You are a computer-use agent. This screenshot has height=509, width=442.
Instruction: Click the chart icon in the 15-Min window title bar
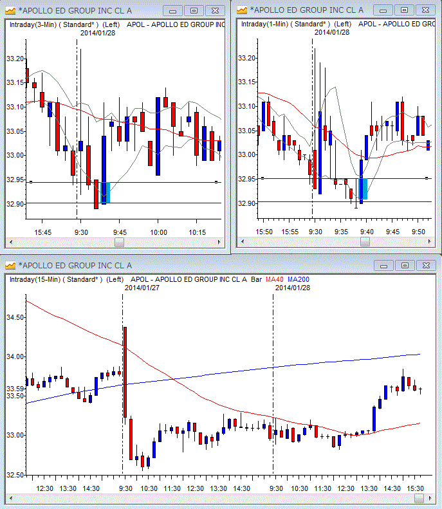(x=10, y=266)
